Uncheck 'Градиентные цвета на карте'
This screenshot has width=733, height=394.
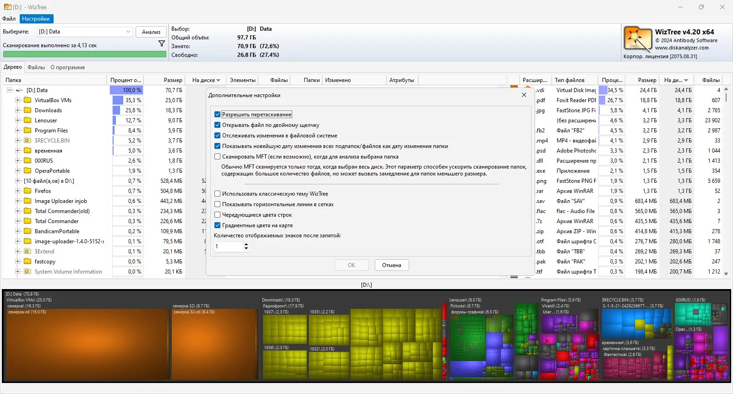click(x=218, y=225)
